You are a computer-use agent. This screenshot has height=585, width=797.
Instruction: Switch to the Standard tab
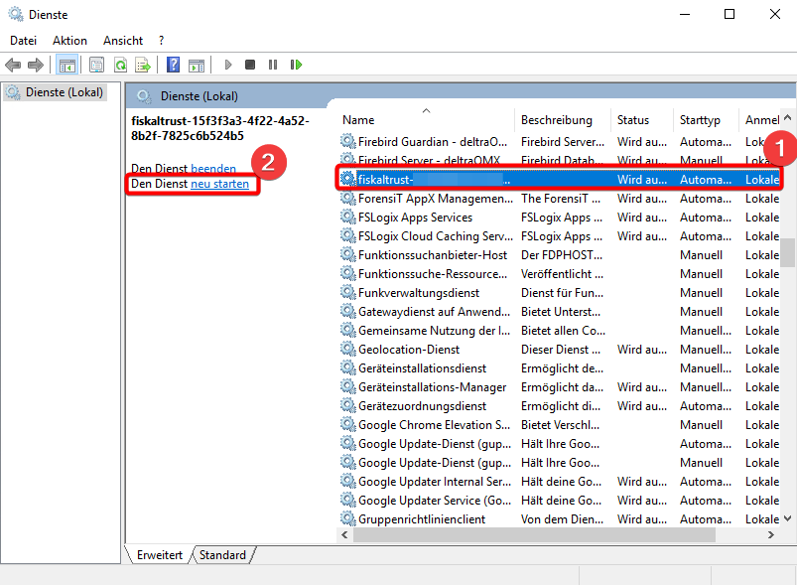pyautogui.click(x=222, y=555)
